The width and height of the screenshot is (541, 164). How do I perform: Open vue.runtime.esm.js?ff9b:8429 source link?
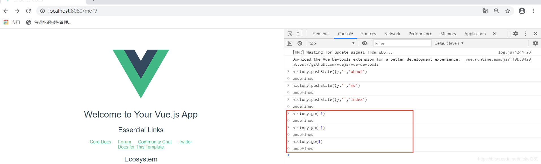[x=498, y=59]
